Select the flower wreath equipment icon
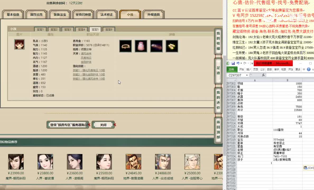 coord(125,46)
